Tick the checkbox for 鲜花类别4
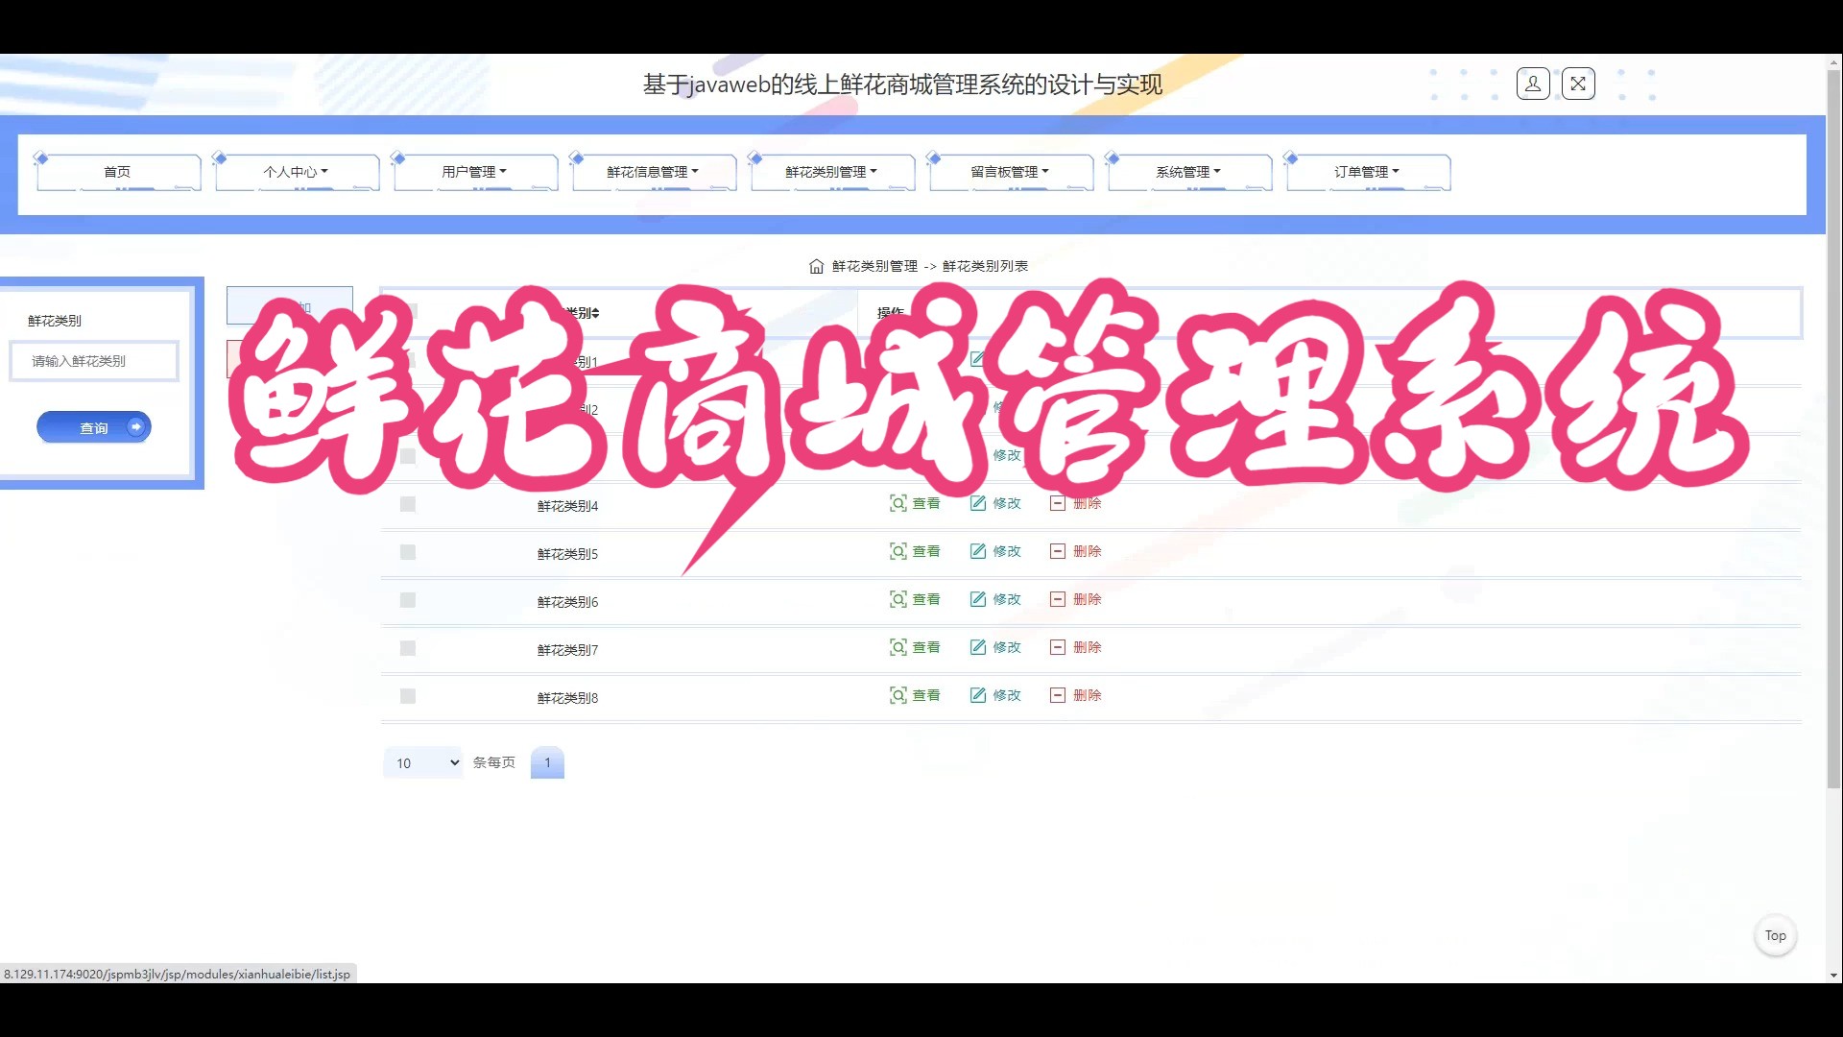The image size is (1843, 1037). point(408,504)
